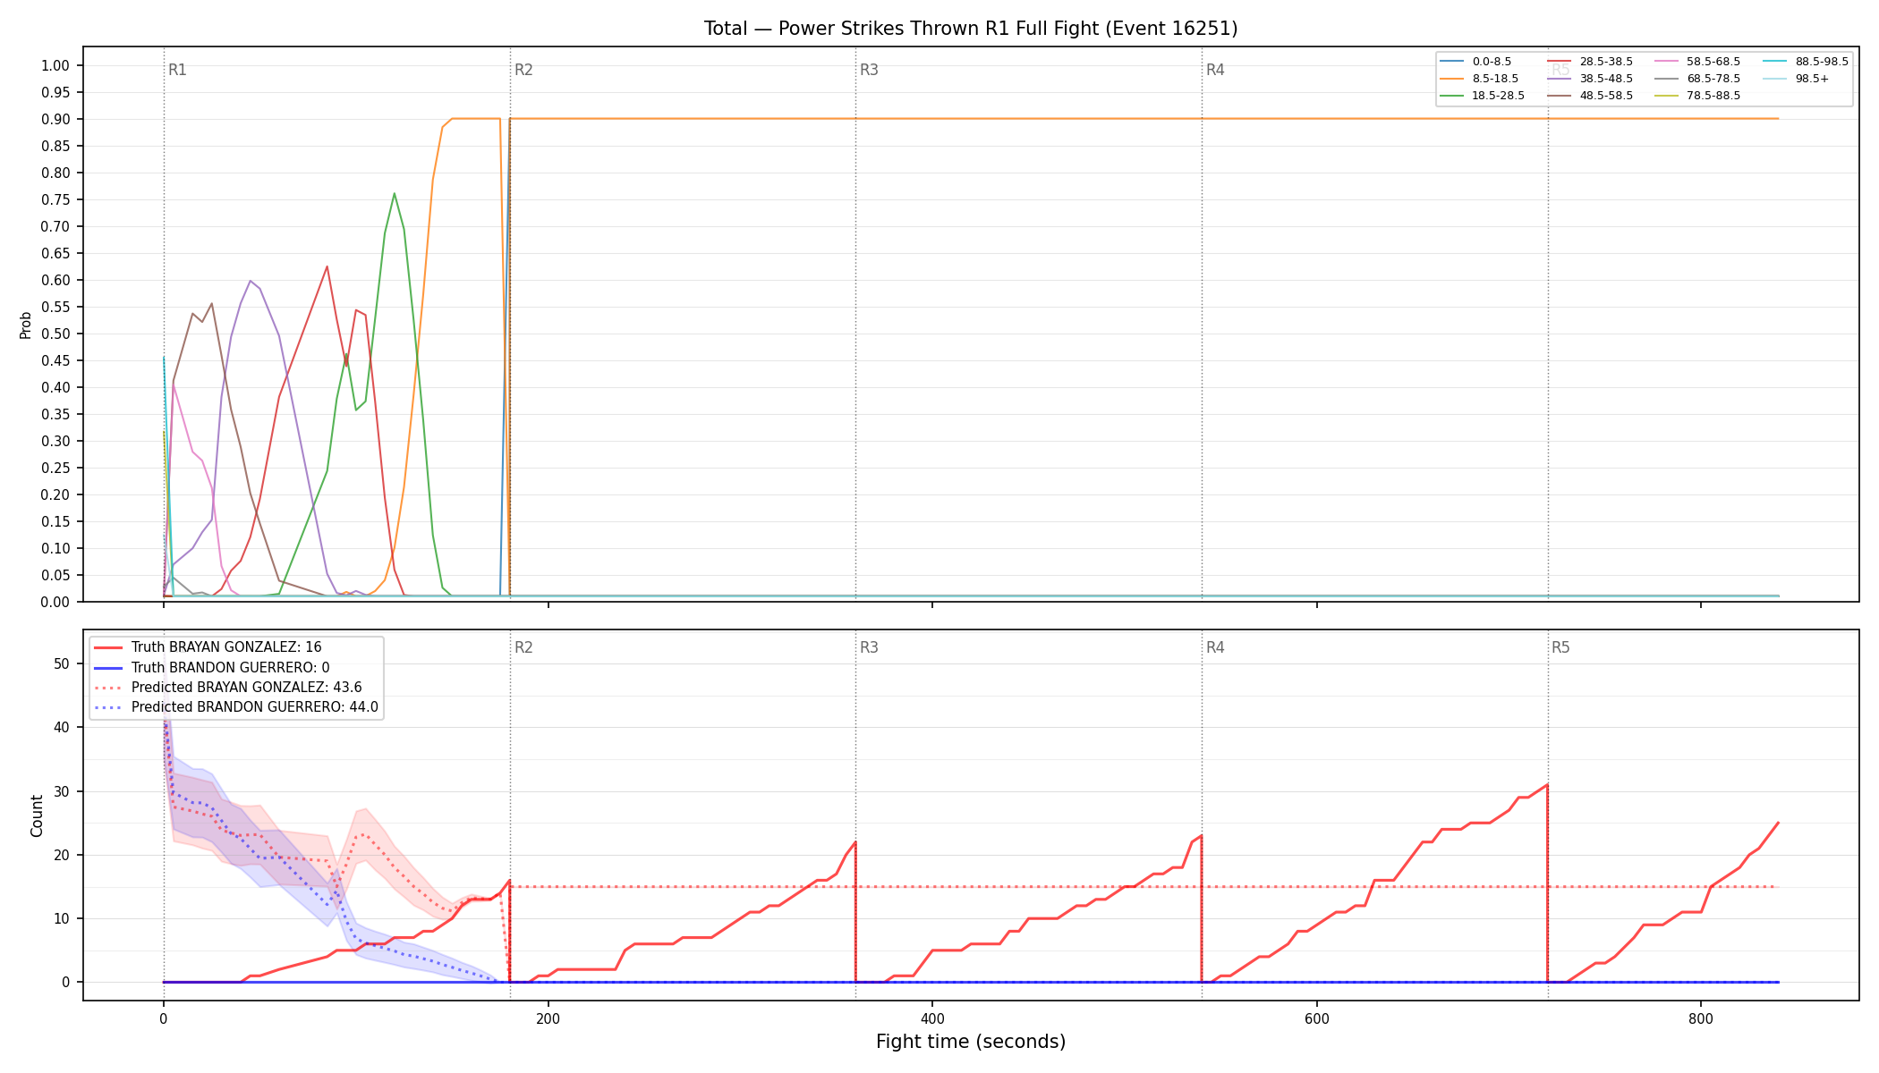This screenshot has height=1073, width=1879.
Task: Click the '200' tick on the fight time axis
Action: coord(548,1018)
